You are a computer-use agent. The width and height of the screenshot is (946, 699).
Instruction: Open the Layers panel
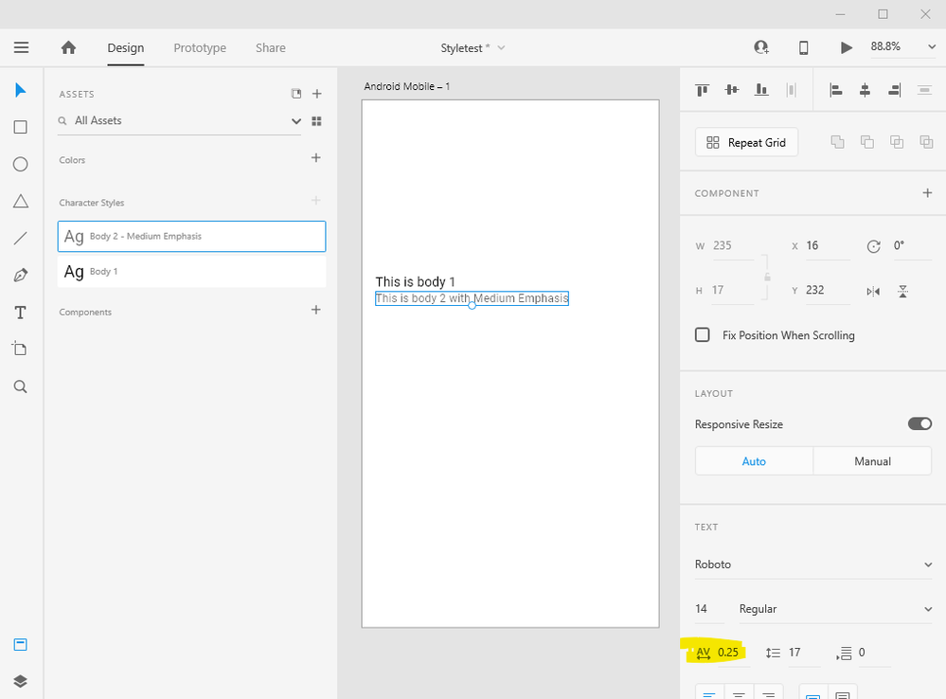pyautogui.click(x=20, y=681)
